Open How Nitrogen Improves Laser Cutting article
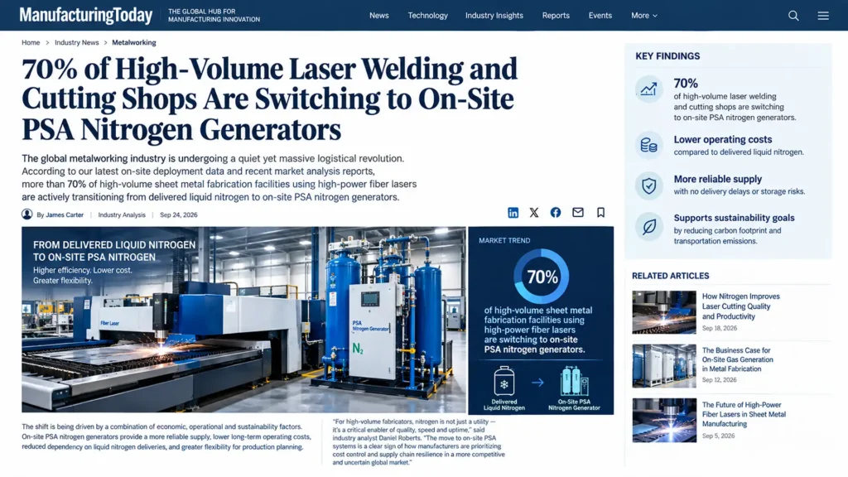The width and height of the screenshot is (848, 477). click(741, 306)
